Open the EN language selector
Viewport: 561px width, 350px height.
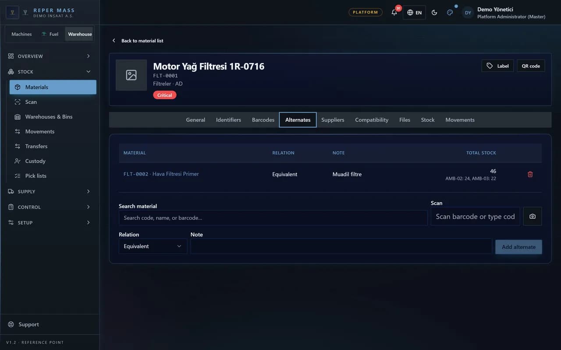click(x=414, y=12)
